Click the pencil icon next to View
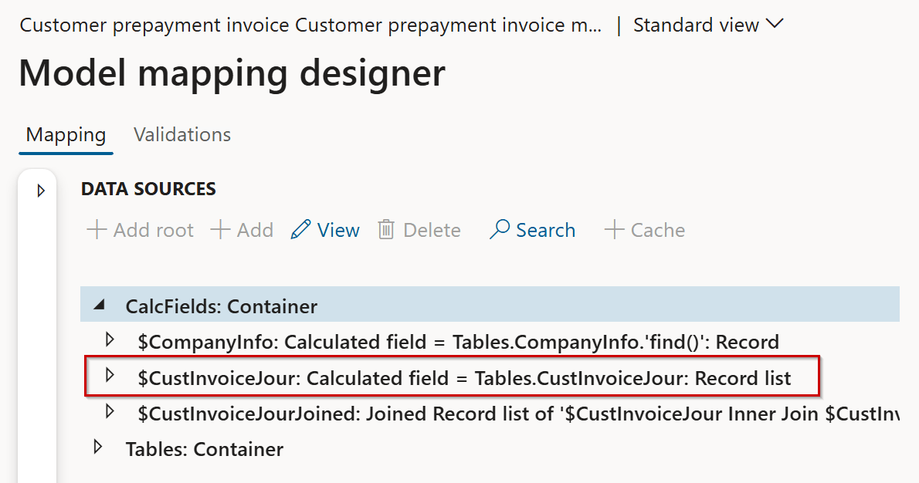This screenshot has height=483, width=919. (300, 229)
